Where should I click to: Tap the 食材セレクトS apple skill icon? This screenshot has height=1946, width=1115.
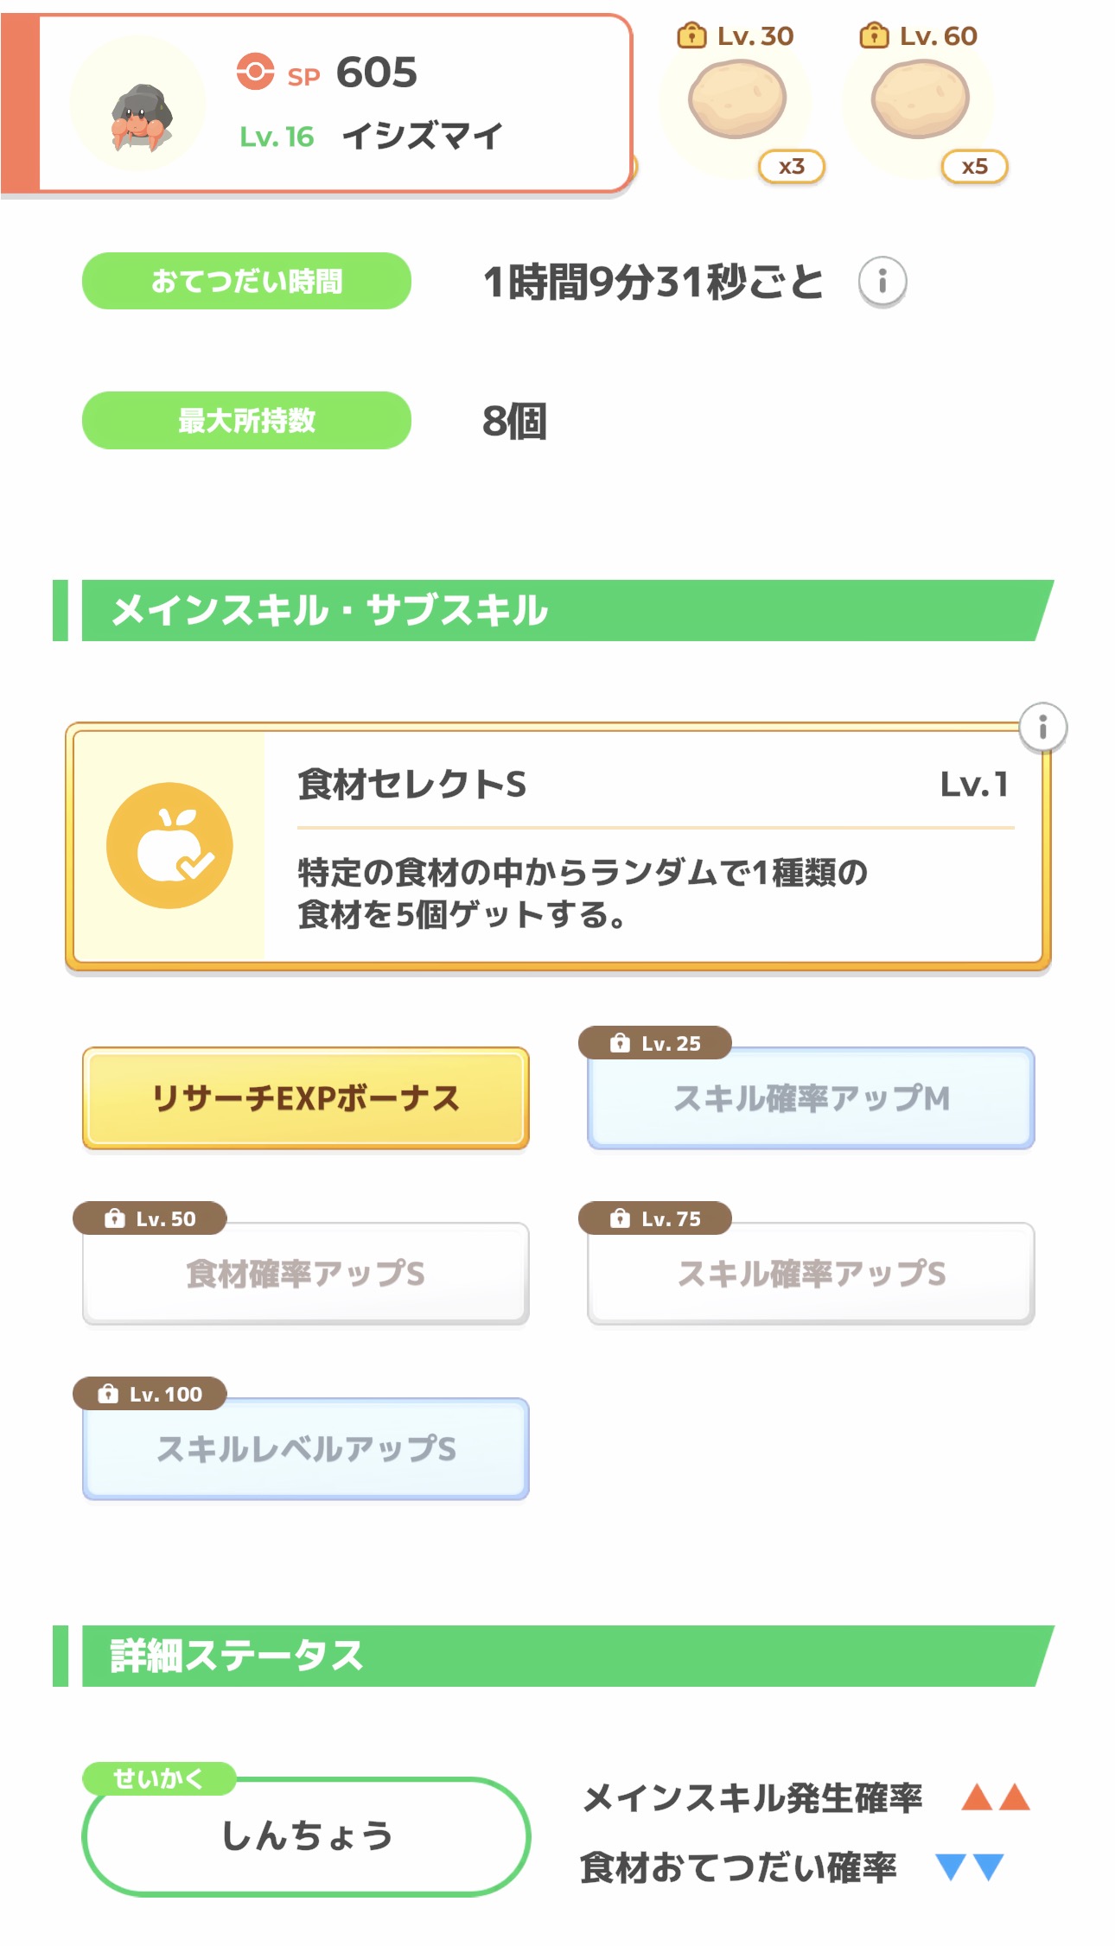[169, 845]
